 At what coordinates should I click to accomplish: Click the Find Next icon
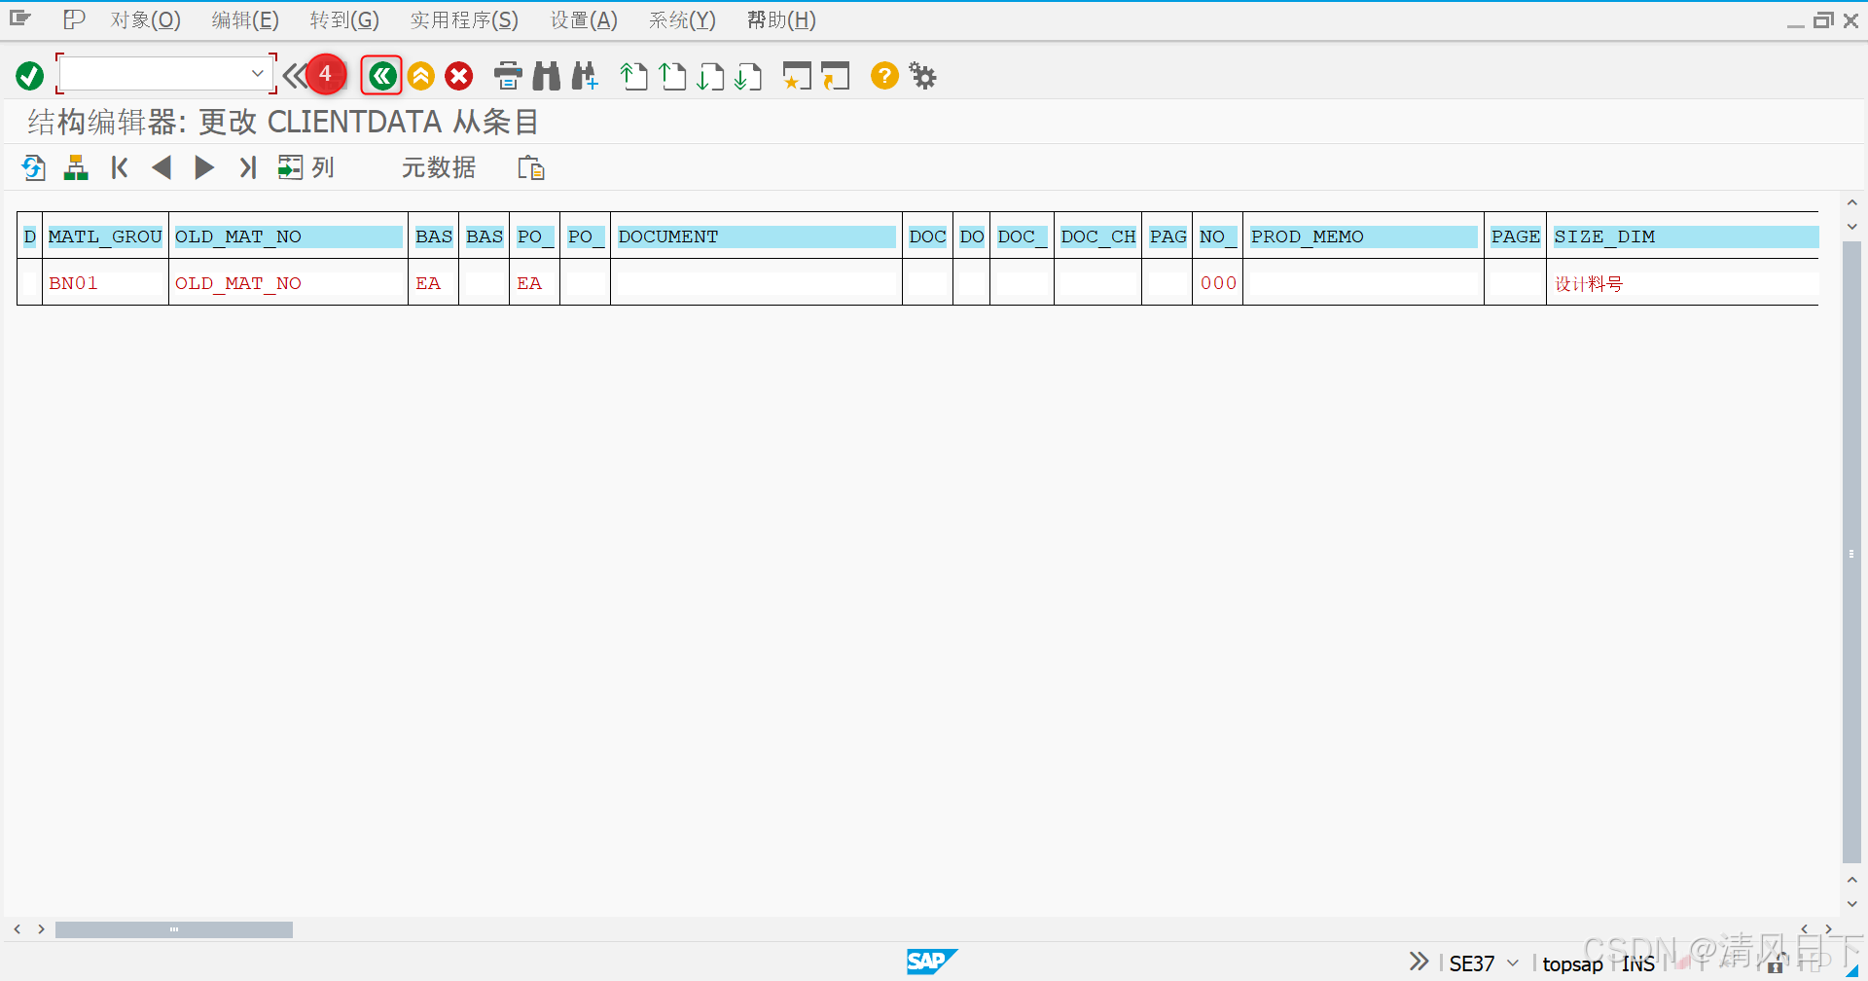pos(584,75)
